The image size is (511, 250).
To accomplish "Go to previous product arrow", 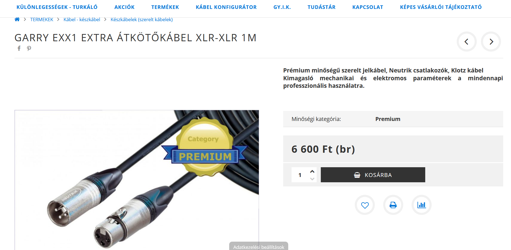I will click(x=466, y=42).
